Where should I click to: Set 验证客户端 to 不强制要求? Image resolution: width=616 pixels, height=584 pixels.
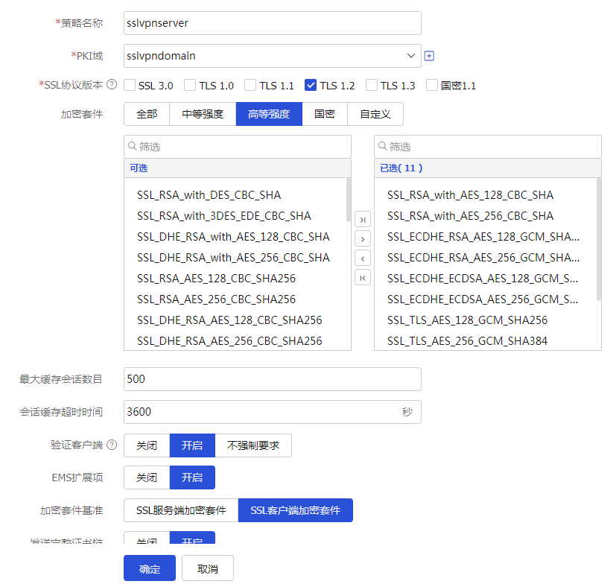(253, 445)
